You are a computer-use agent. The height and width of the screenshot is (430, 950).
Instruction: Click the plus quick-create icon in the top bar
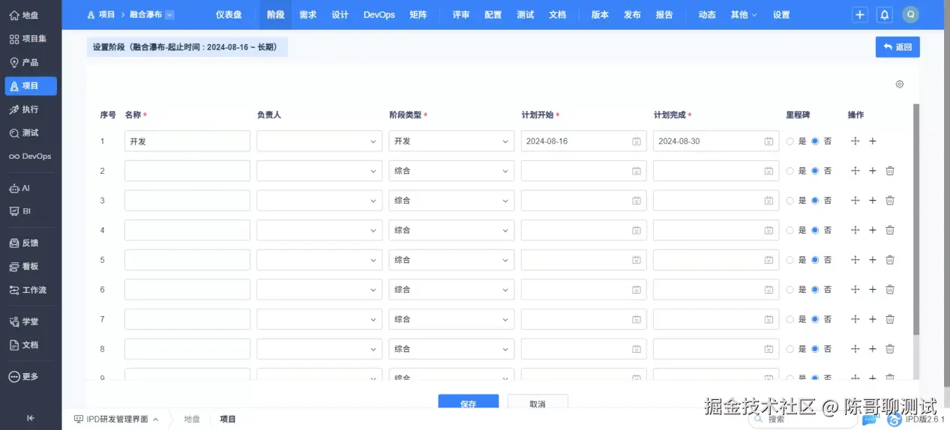860,14
